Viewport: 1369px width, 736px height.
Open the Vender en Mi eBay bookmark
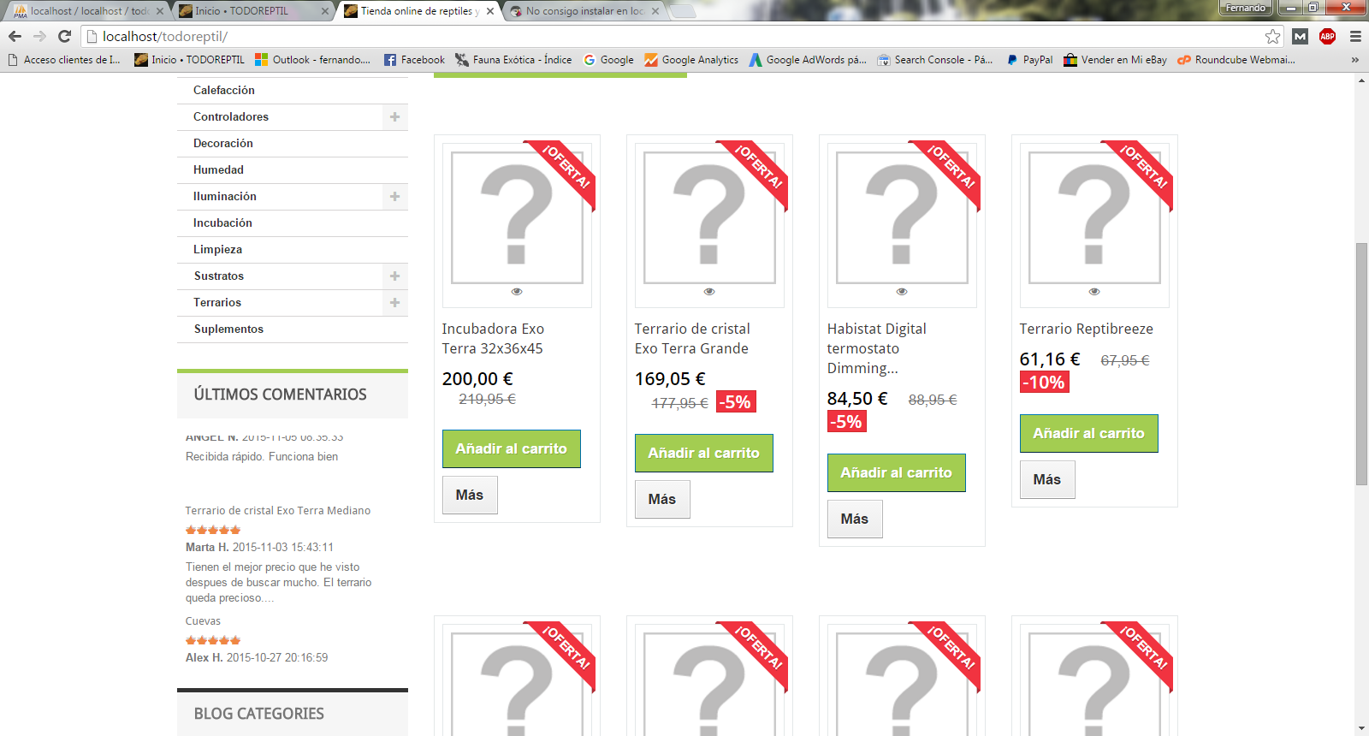tap(1115, 60)
